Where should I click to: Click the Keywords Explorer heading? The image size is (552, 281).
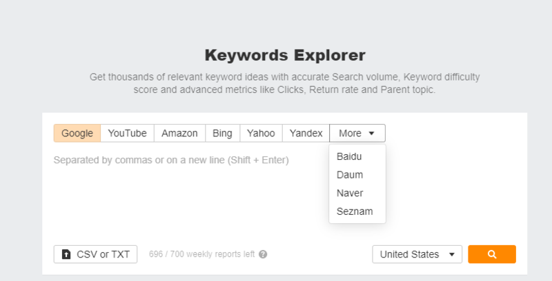pyautogui.click(x=285, y=55)
